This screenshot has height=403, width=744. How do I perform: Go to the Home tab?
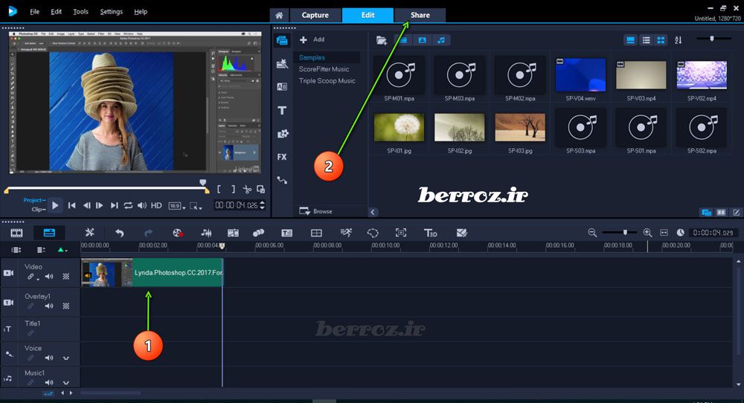279,16
